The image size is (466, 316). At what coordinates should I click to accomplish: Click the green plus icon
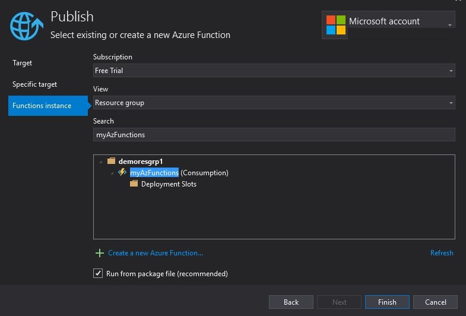99,253
